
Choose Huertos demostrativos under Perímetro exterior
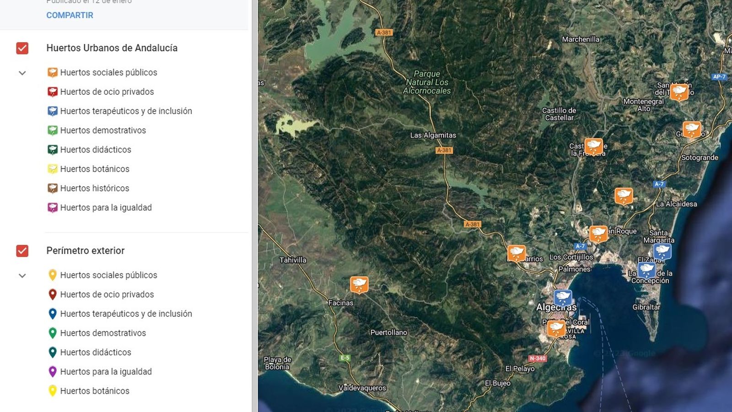tap(103, 333)
